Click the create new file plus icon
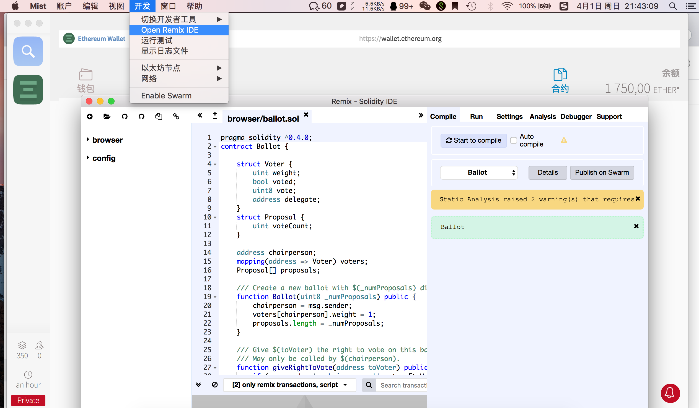699x408 pixels. (90, 116)
